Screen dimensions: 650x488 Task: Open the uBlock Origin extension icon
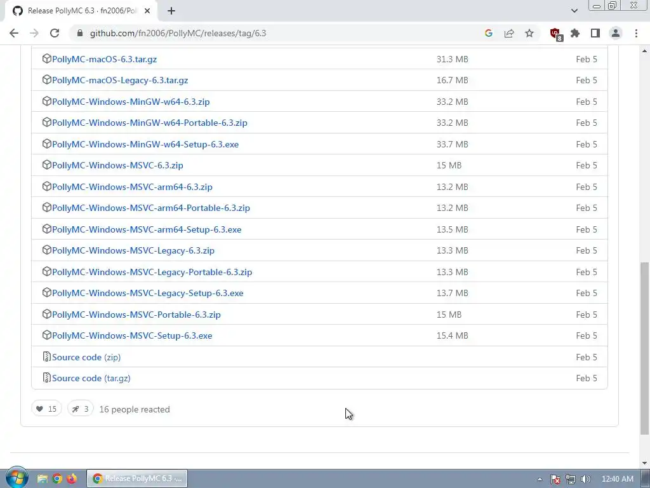pos(555,34)
